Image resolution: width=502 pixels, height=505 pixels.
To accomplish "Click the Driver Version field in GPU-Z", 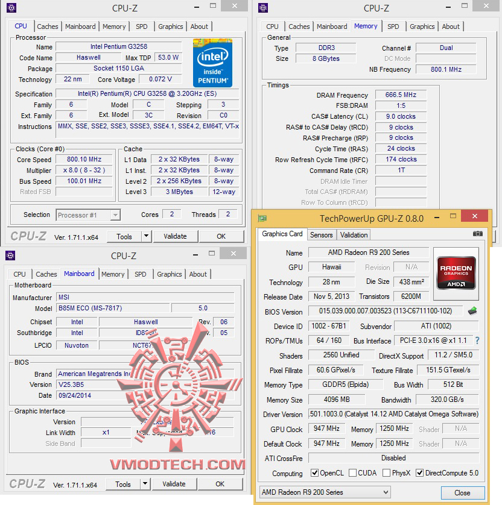I will (393, 414).
